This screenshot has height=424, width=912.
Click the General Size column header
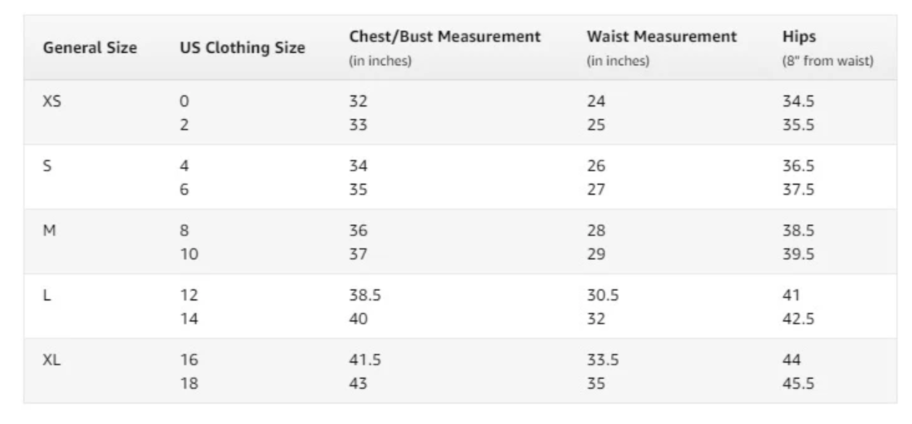tap(90, 48)
